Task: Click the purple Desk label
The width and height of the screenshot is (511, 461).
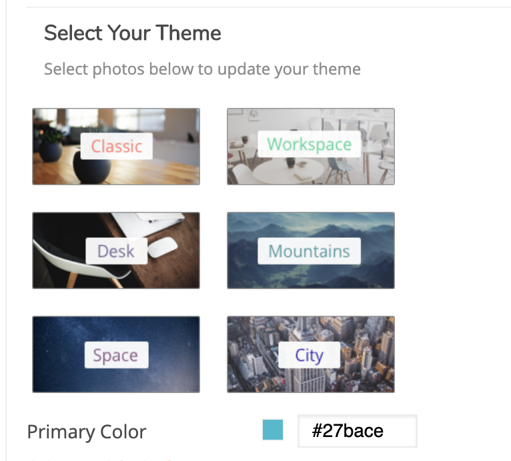Action: coord(116,251)
